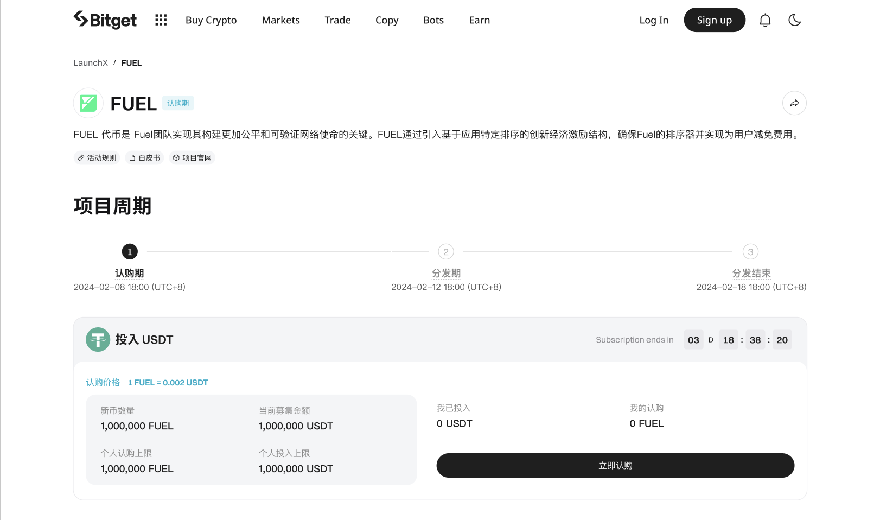Toggle dark mode with the moon icon
Screen dimensions: 880x520
click(794, 20)
